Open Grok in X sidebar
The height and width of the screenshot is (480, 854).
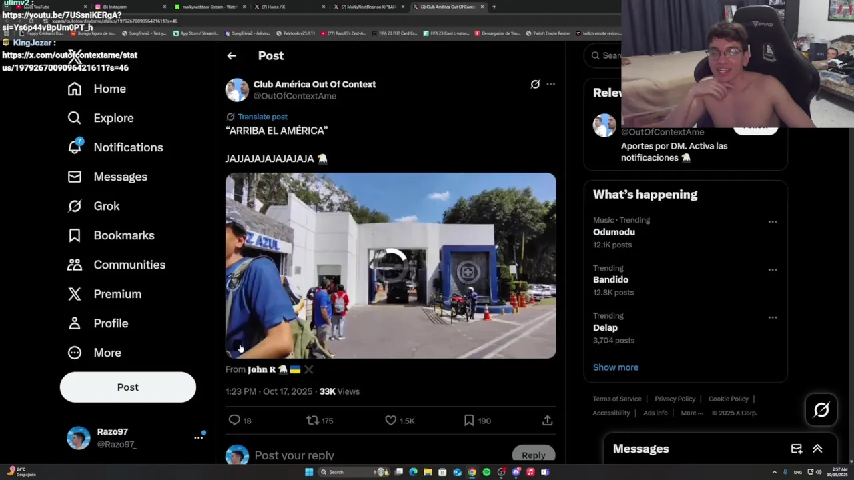point(93,206)
